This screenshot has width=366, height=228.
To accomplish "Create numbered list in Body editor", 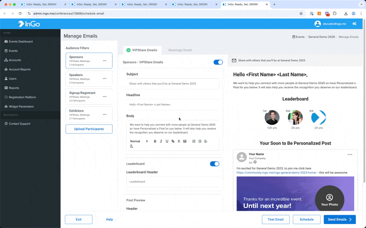I will pyautogui.click(x=194, y=141).
